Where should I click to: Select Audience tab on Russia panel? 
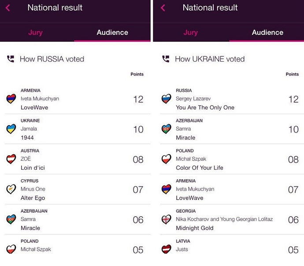point(112,32)
